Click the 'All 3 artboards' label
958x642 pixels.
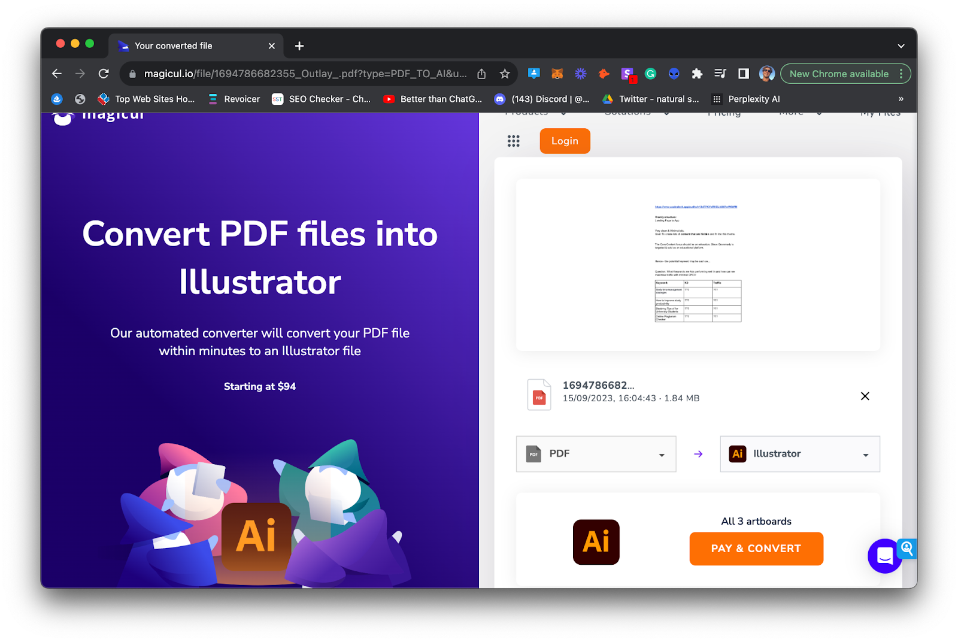coord(756,521)
